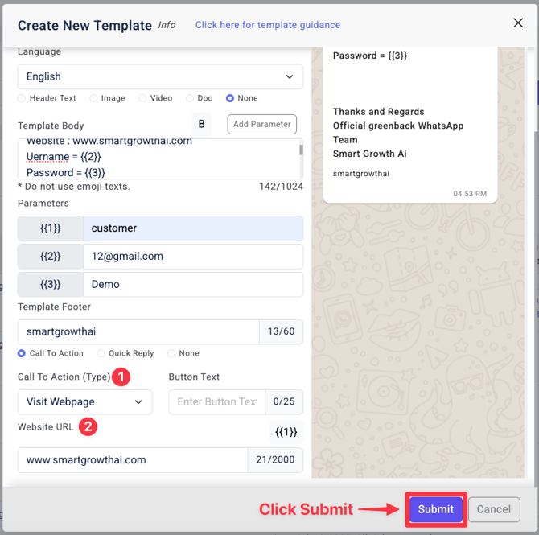Viewport: 539px width, 535px height.
Task: Select the Doc header radio button
Action: pos(190,98)
